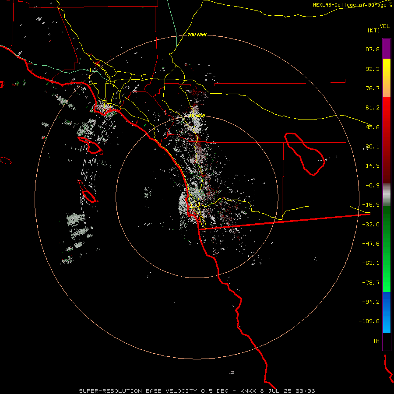The width and height of the screenshot is (394, 394).
Task: Click the Salton Sea outline on map
Action: (305, 154)
